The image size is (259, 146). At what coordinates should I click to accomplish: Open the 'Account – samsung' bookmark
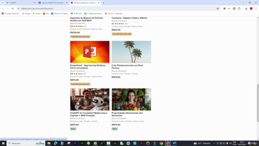click(114, 13)
